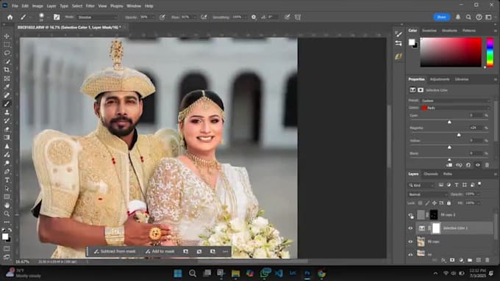Switch to the Adjustments tab
The height and width of the screenshot is (281, 500).
(x=440, y=79)
